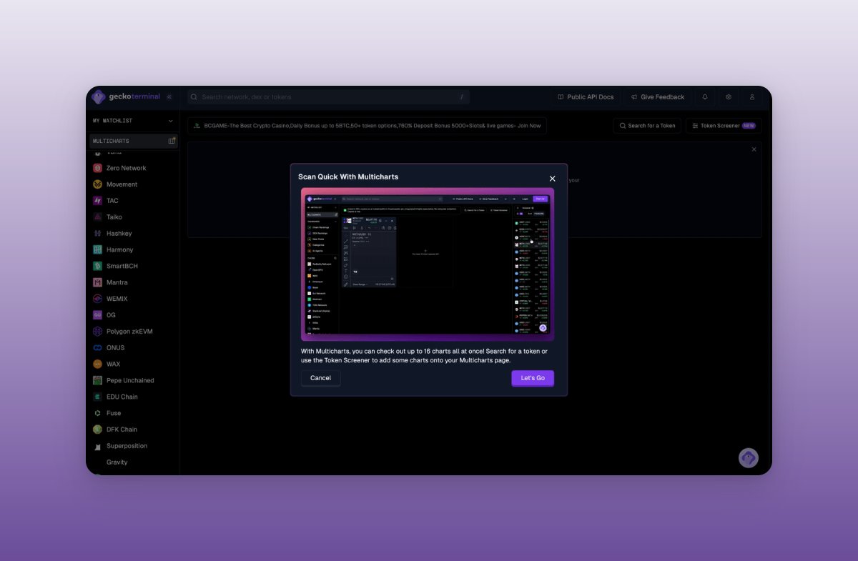Select Taiko in the sidebar

pos(114,217)
